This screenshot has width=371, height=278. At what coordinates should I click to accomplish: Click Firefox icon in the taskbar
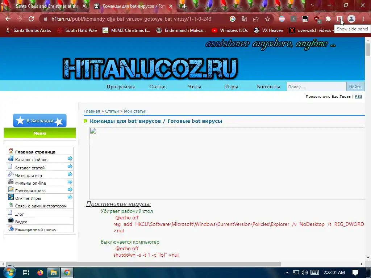point(40,273)
